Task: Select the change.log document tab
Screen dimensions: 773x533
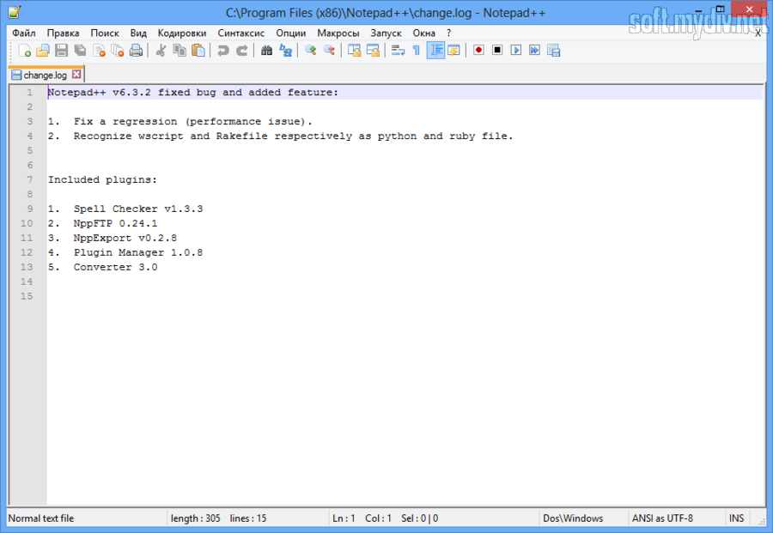Action: (45, 75)
